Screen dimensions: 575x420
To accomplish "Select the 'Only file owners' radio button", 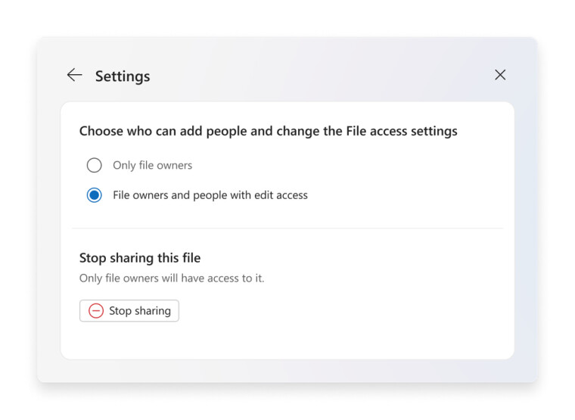I will tap(95, 165).
